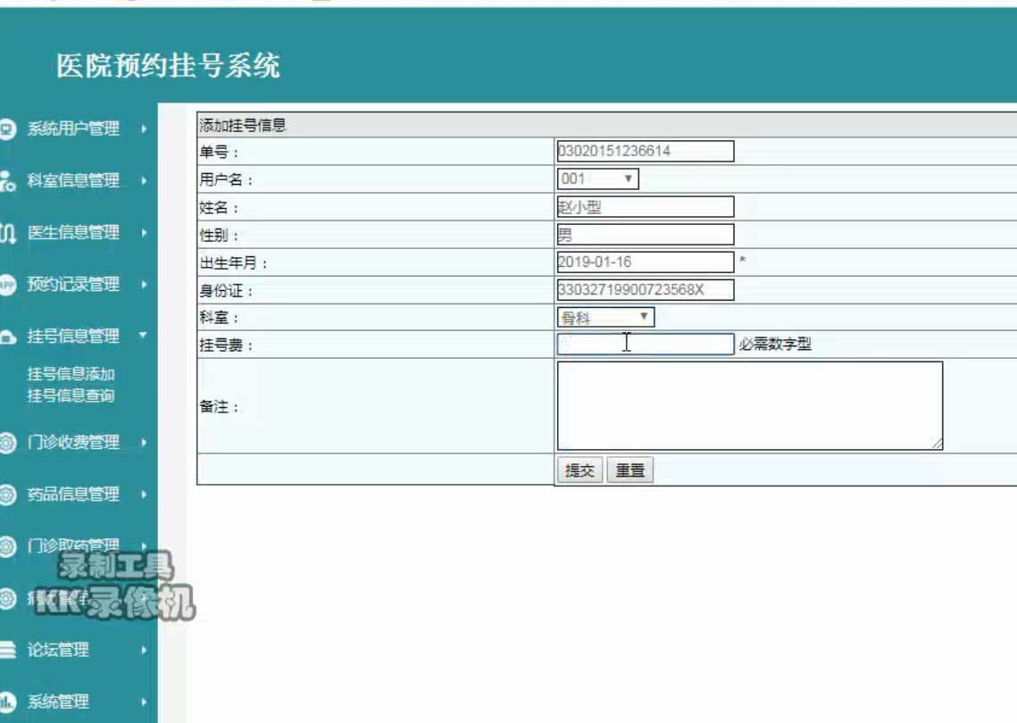The image size is (1017, 723).
Task: Click the 出生年月 date field
Action: point(646,262)
